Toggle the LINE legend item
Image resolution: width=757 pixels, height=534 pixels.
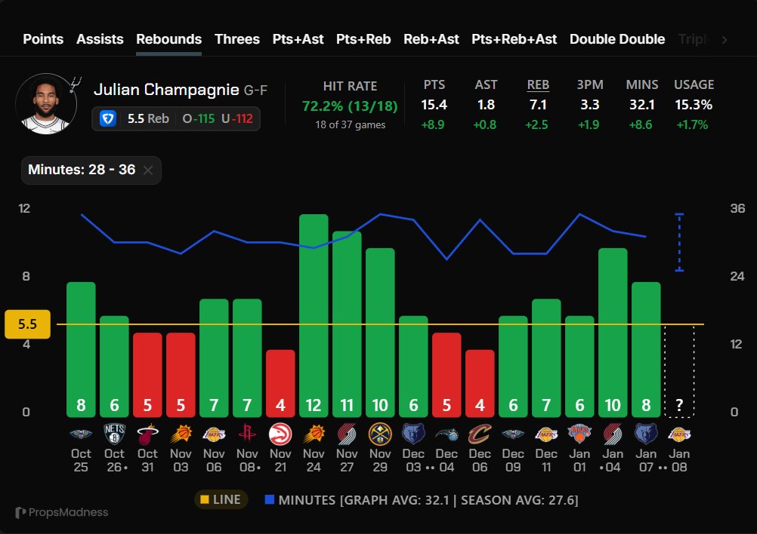[221, 499]
